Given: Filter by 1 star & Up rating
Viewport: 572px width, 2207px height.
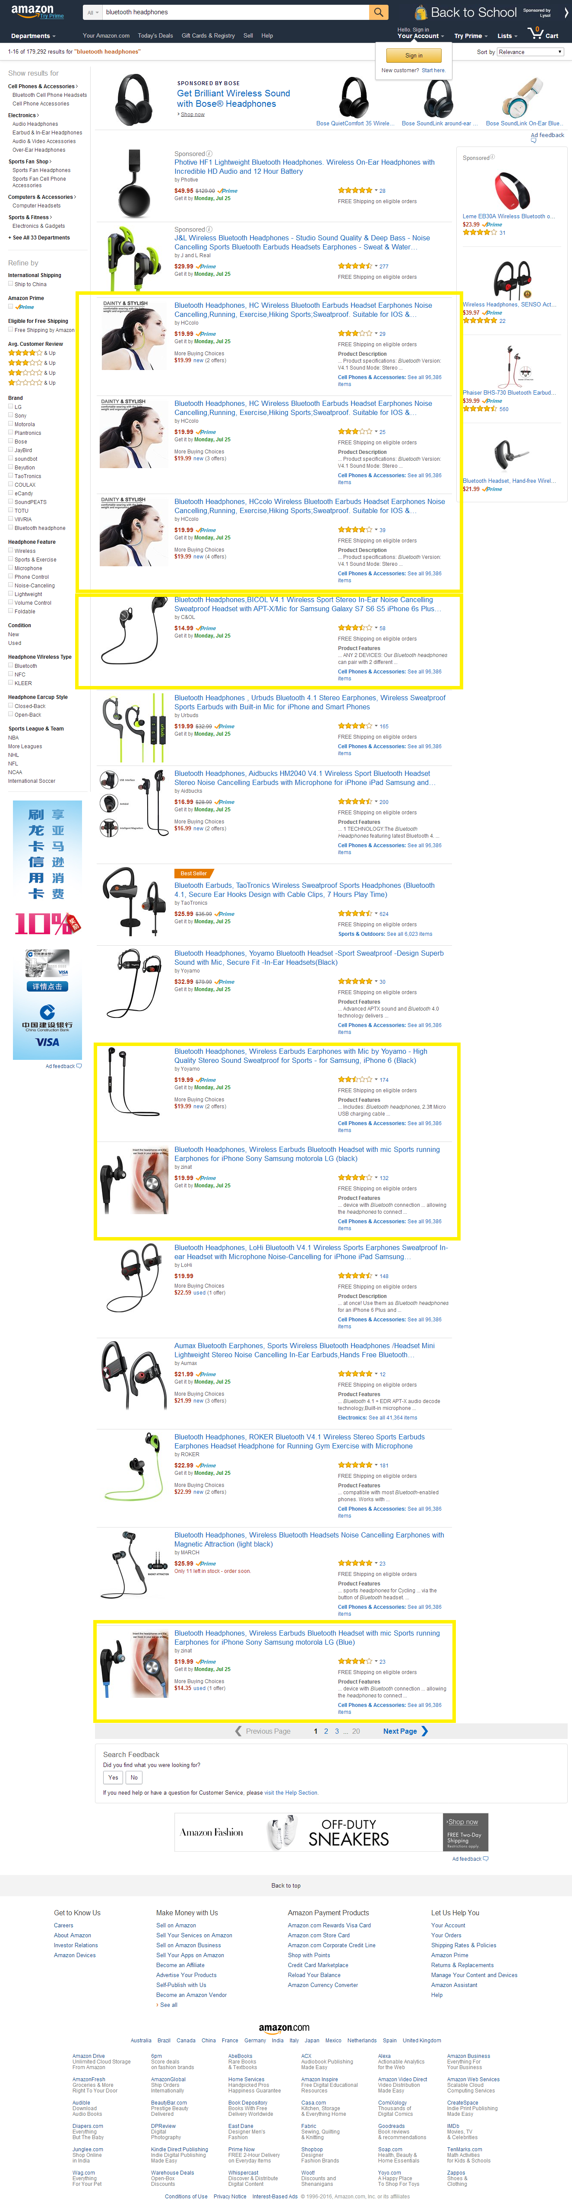Looking at the screenshot, I should [32, 383].
